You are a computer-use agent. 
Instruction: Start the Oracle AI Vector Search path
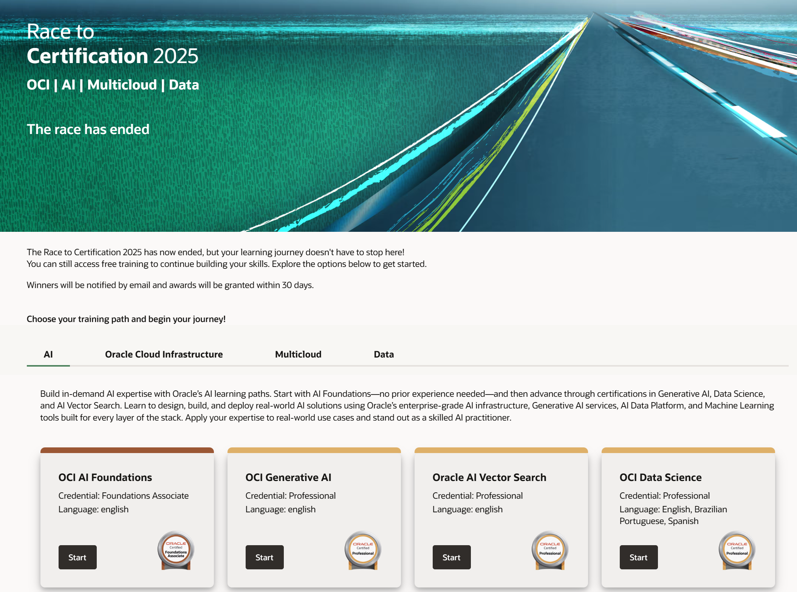click(x=452, y=557)
